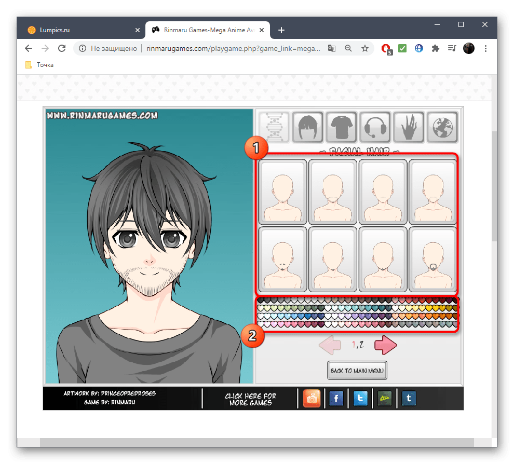Viewport: 514px width, 464px height.
Task: Select the last facial hair thumbnail with goatee
Action: [433, 259]
